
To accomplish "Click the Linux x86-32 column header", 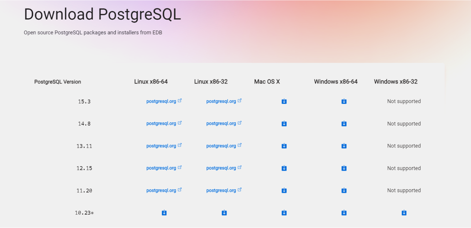I will 211,82.
